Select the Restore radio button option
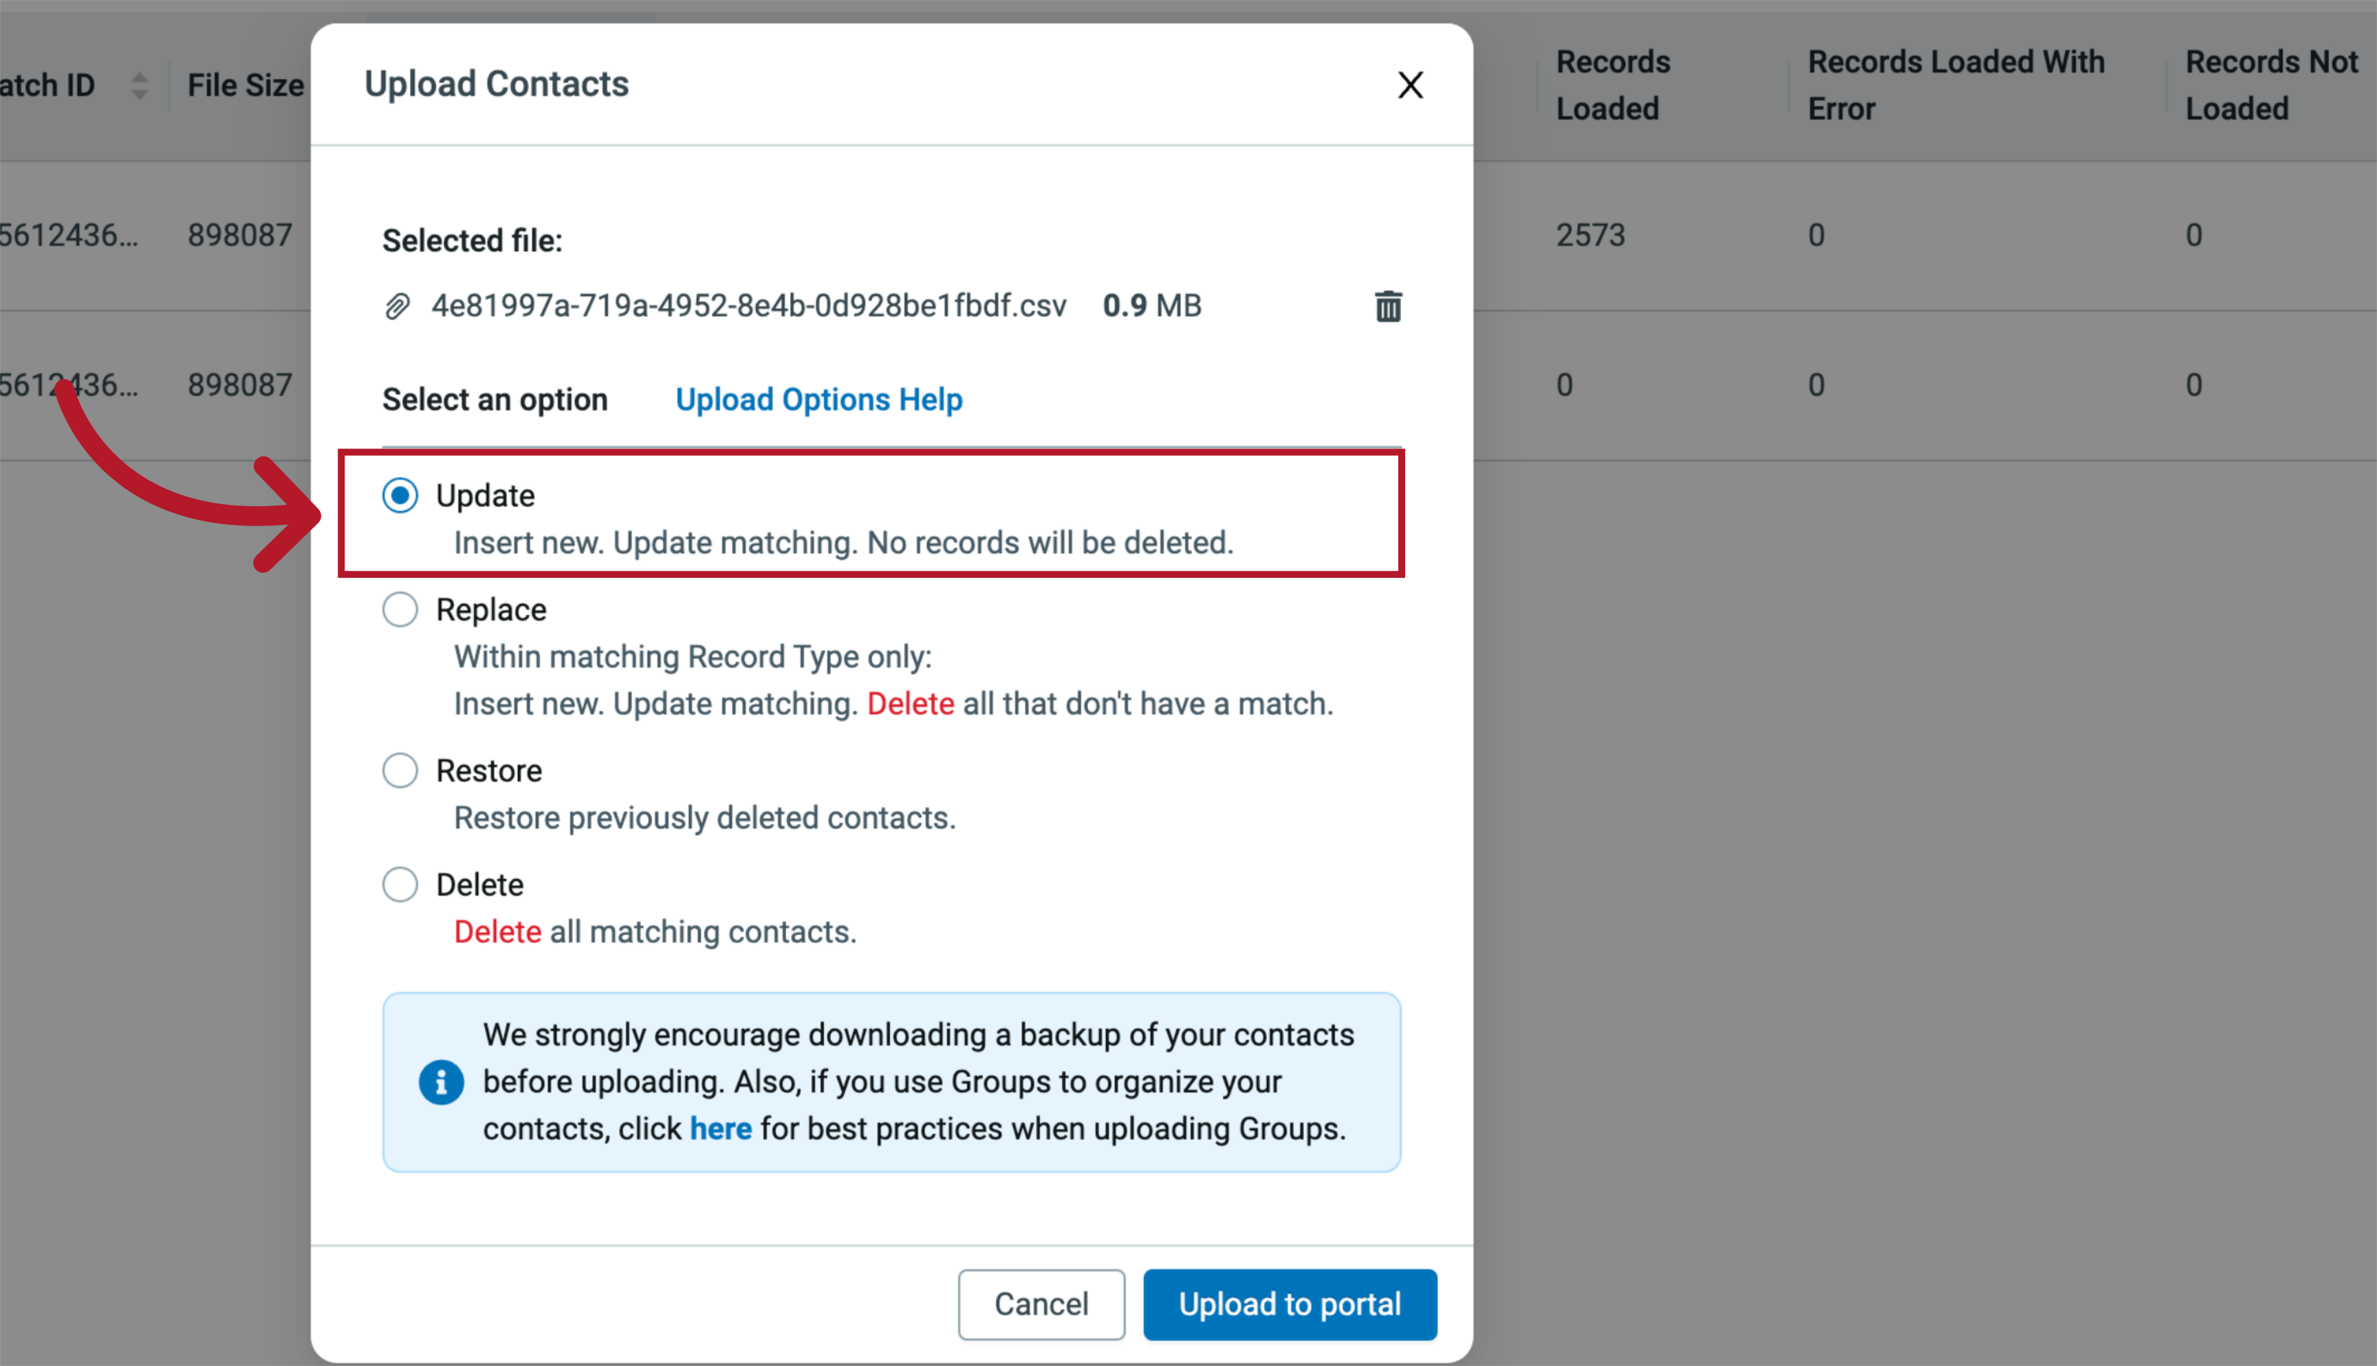This screenshot has width=2377, height=1366. tap(400, 770)
